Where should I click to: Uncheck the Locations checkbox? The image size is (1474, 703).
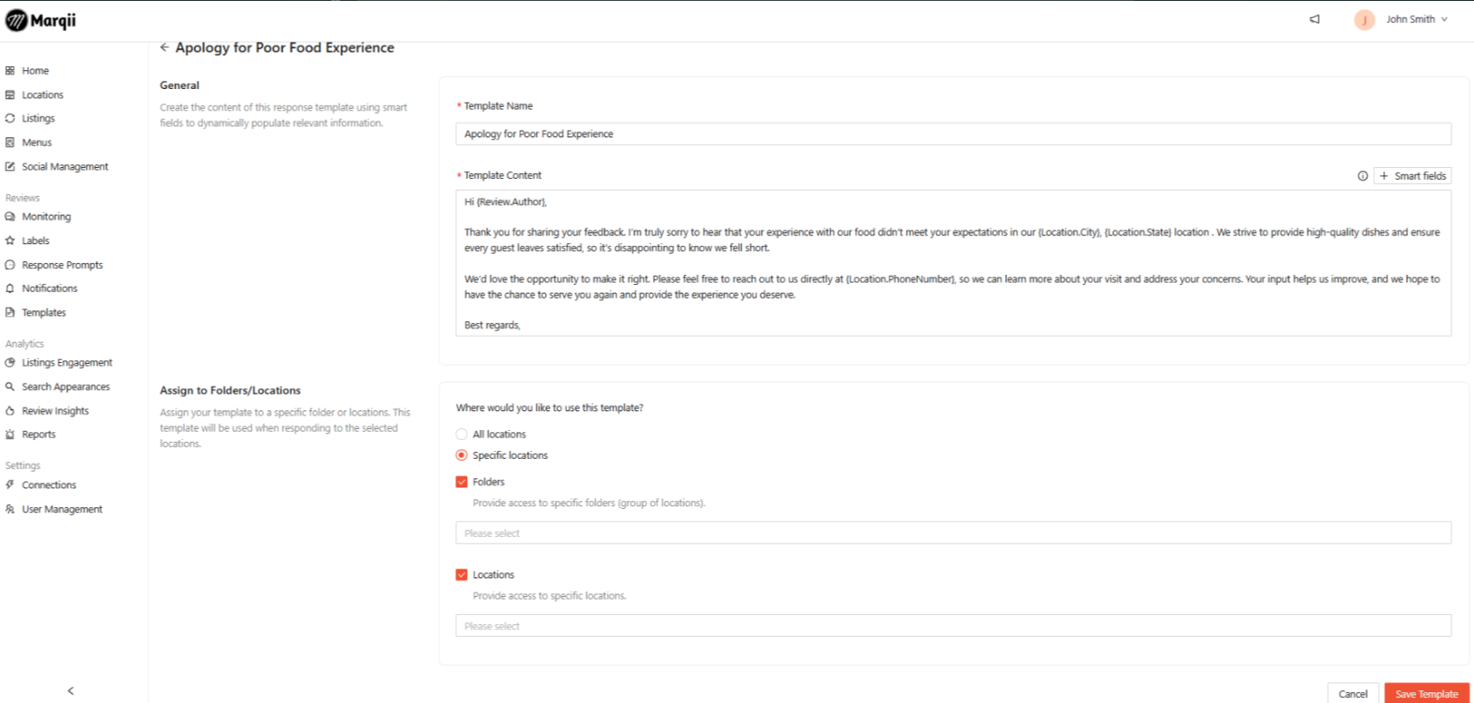pos(462,575)
